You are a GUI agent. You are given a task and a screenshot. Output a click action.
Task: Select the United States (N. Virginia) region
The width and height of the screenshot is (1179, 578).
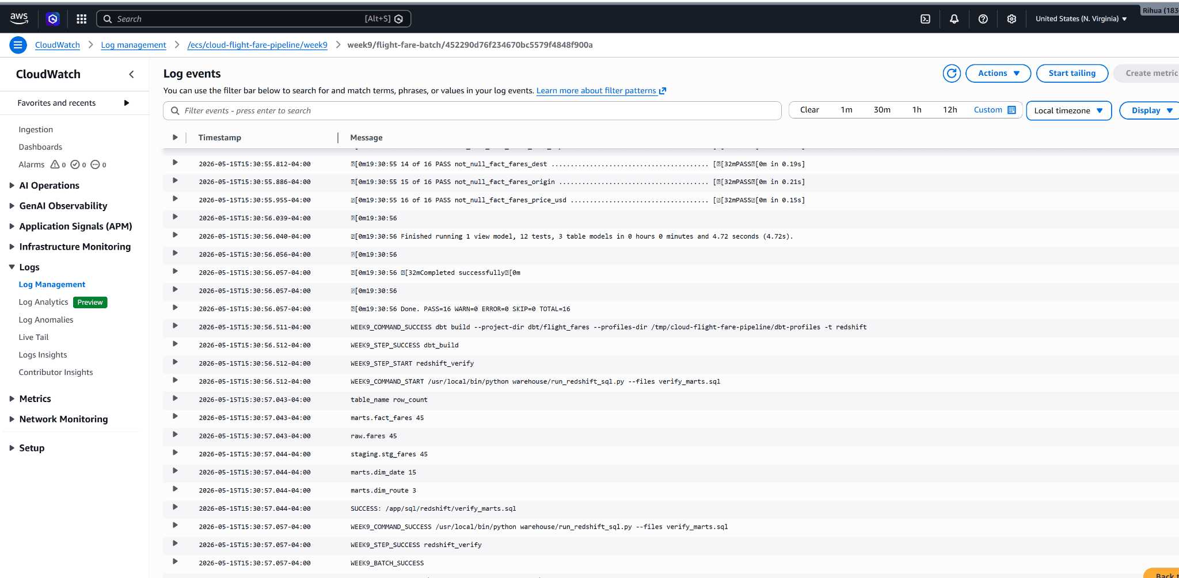1081,19
